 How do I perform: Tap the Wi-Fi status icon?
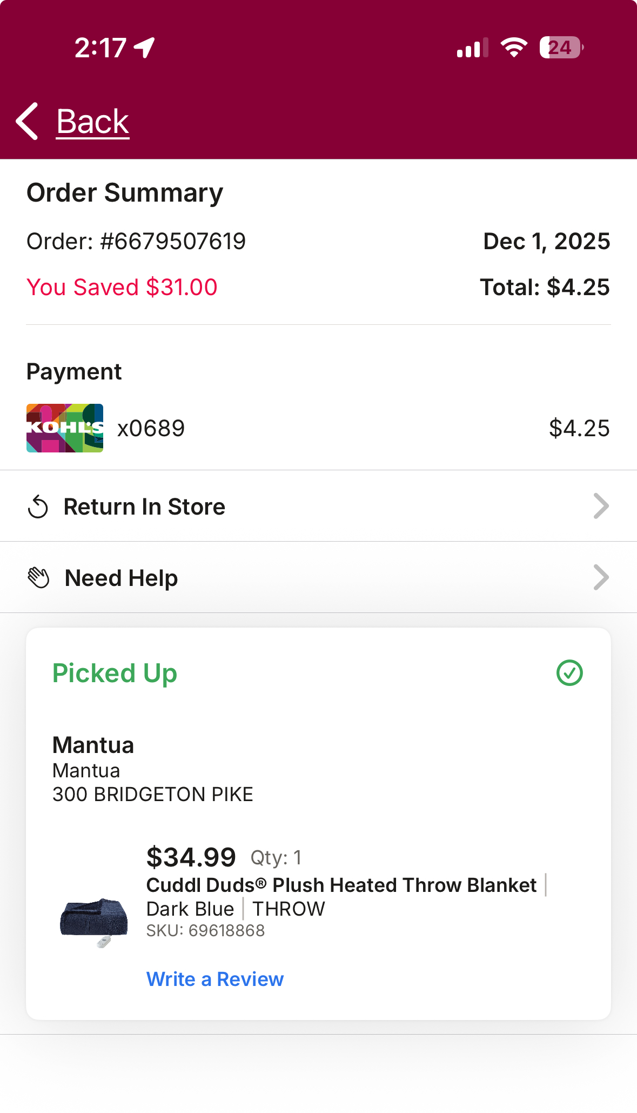(x=514, y=48)
